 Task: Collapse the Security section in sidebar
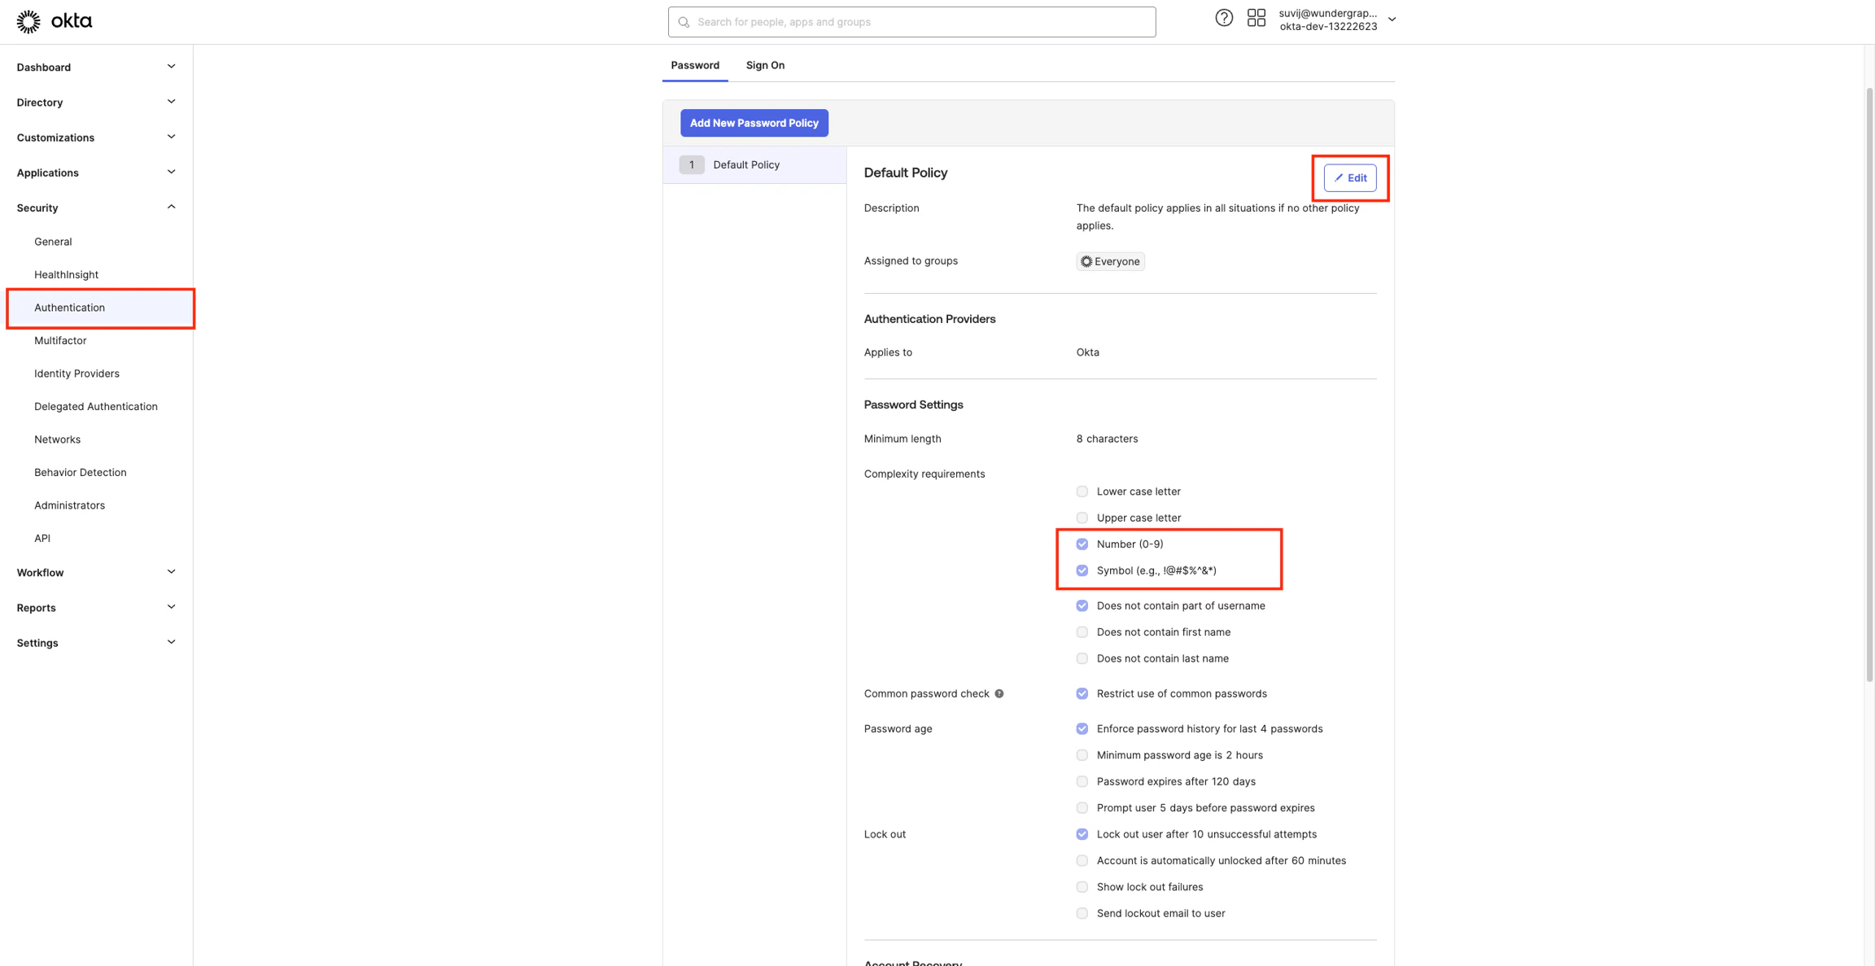click(171, 206)
